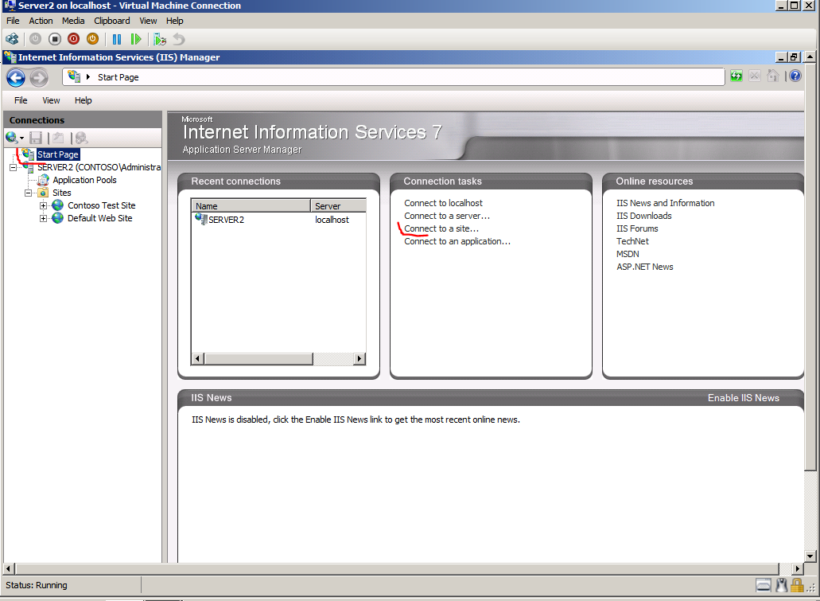820x601 pixels.
Task: Click the Name column header
Action: coord(251,205)
